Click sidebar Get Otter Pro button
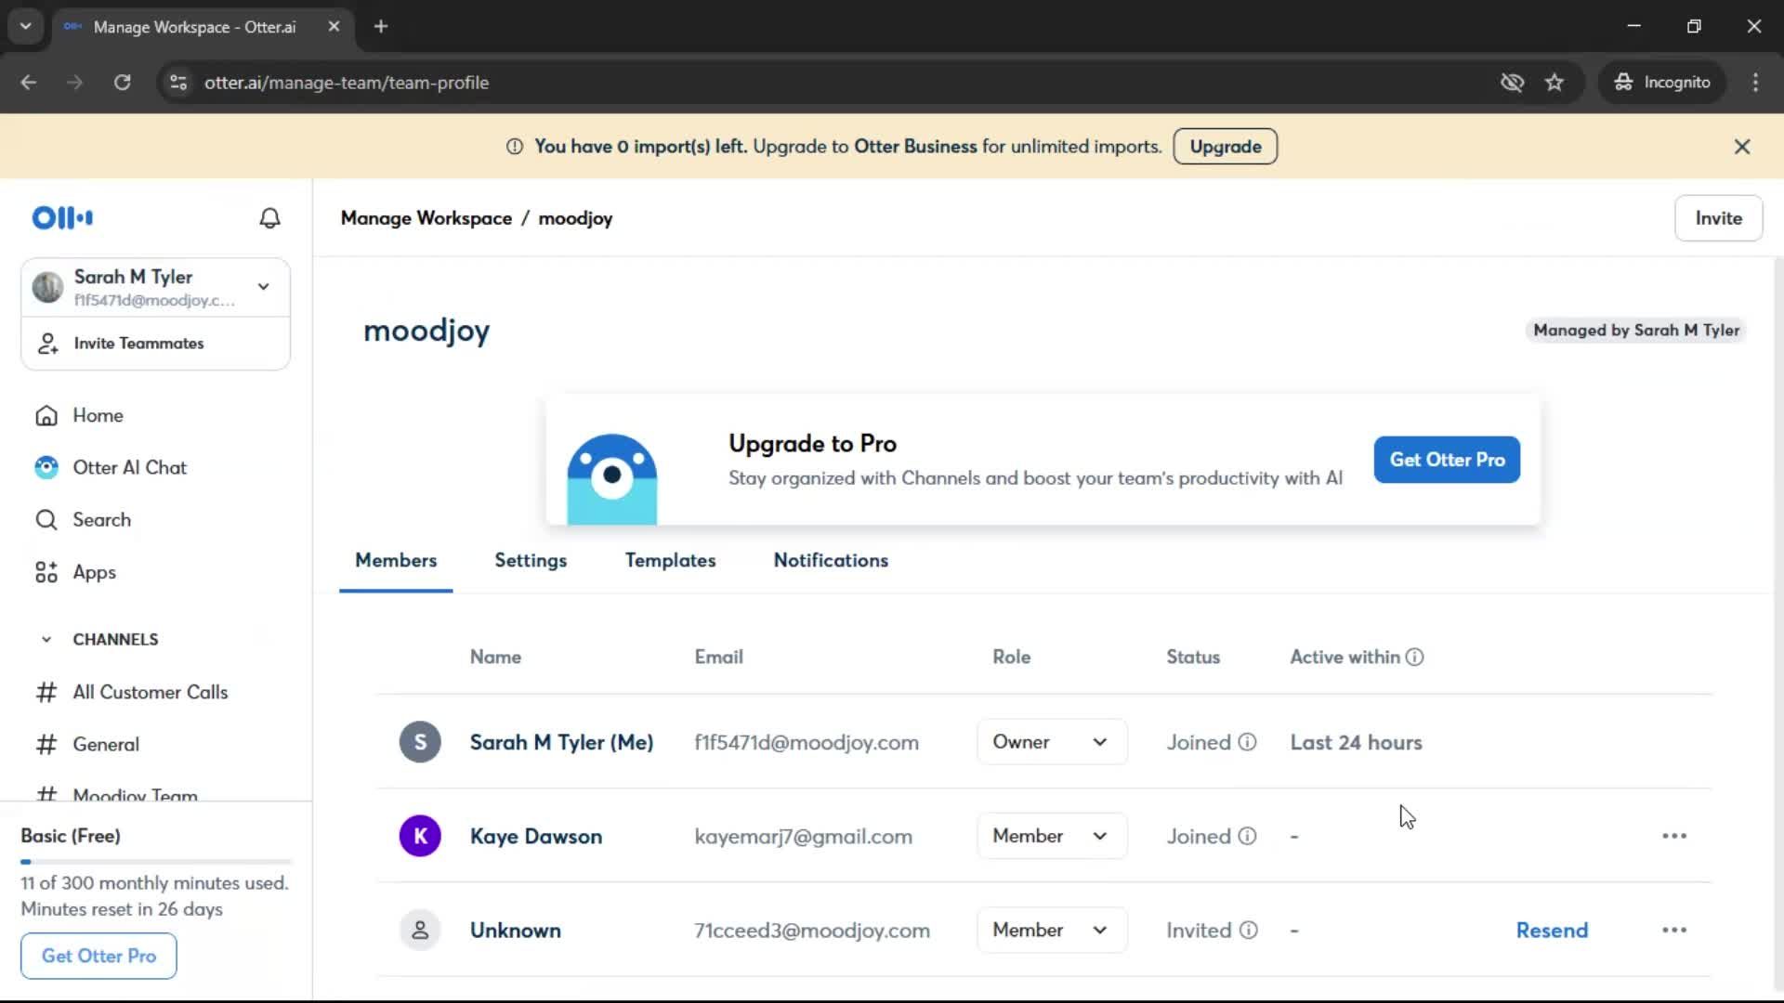This screenshot has height=1003, width=1784. pyautogui.click(x=98, y=956)
